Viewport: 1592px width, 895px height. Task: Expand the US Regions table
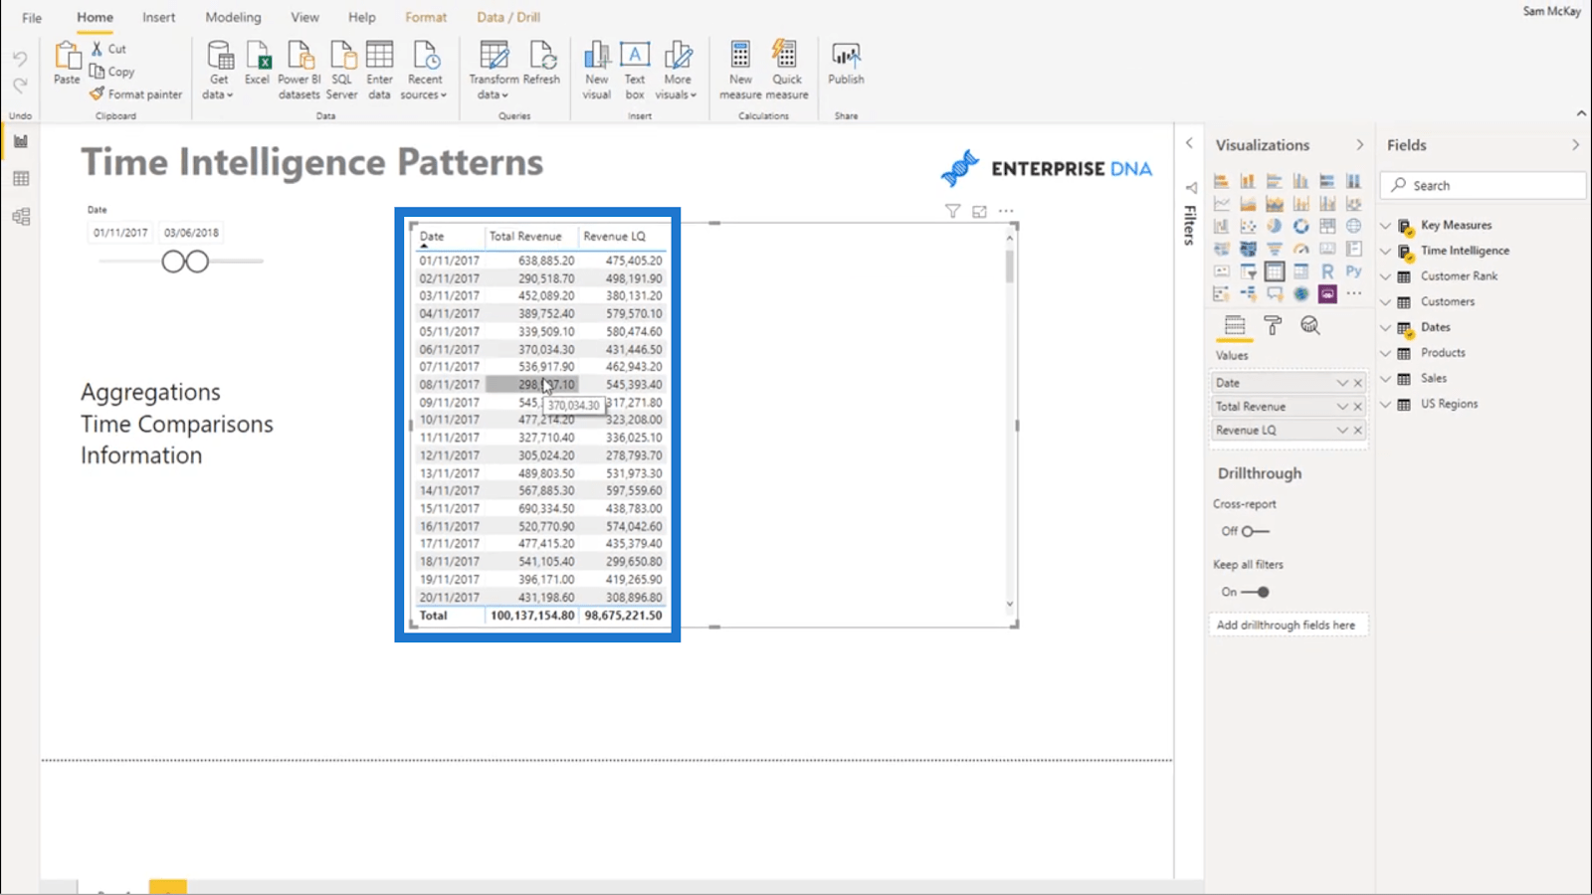[1385, 404]
